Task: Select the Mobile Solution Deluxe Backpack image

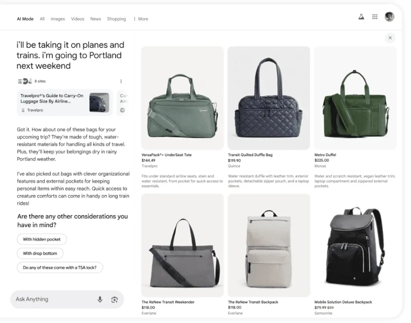Action: point(355,245)
